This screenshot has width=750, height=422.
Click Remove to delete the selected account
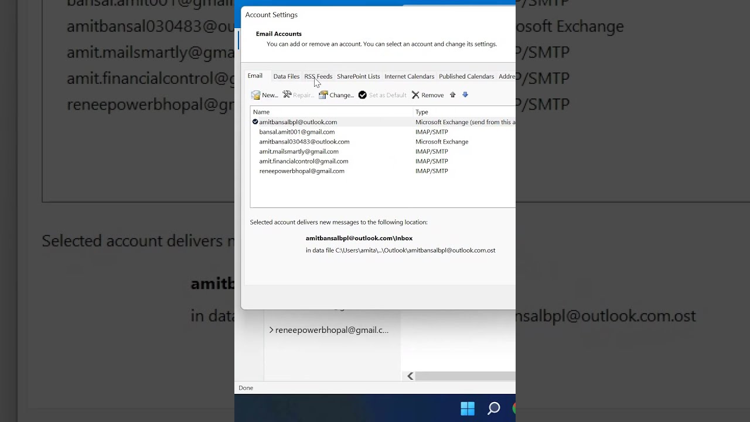click(x=428, y=95)
